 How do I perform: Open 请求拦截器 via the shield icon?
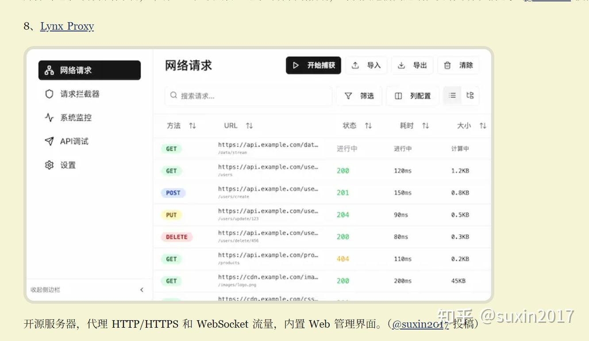[49, 93]
